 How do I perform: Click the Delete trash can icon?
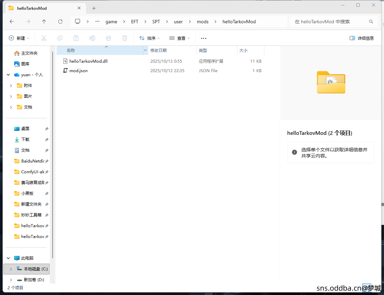tap(125, 38)
